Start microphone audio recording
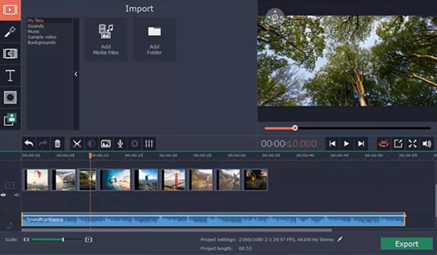The width and height of the screenshot is (437, 255). (x=120, y=144)
